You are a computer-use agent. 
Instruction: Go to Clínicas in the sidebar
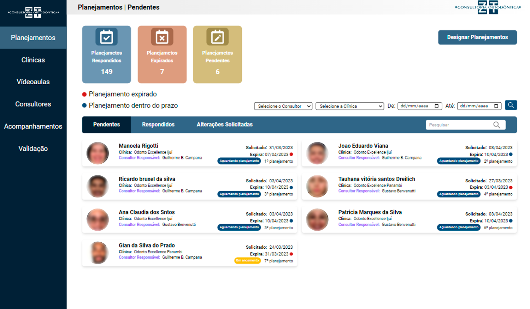(x=33, y=60)
